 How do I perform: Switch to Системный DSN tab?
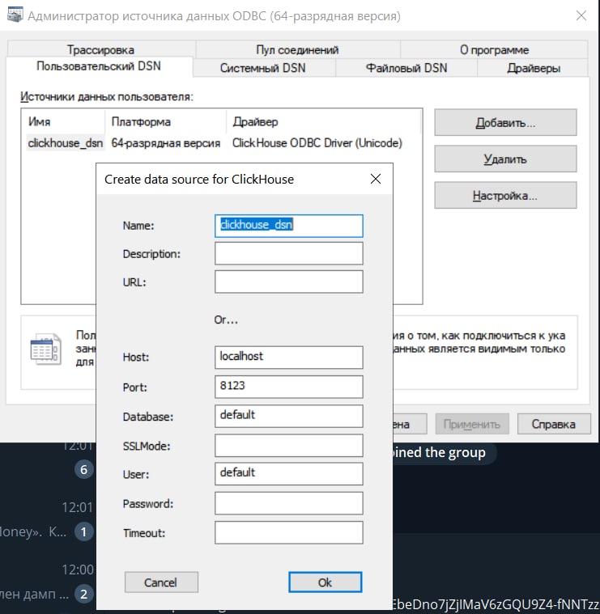click(x=263, y=68)
